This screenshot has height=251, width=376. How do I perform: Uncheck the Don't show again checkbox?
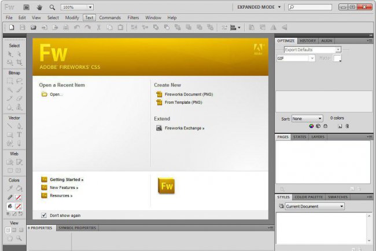[43, 215]
